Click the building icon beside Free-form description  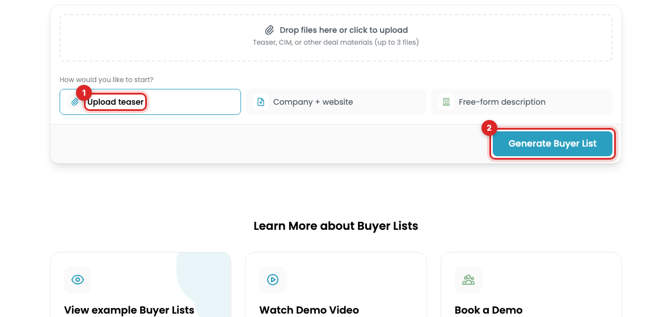[446, 102]
